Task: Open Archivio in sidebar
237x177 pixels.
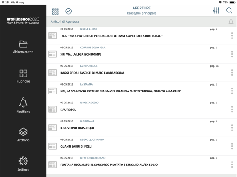Action: click(23, 135)
